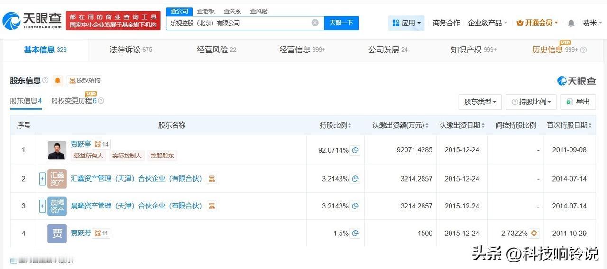Switch to the 经营风险 tab
The height and width of the screenshot is (269, 607).
tap(216, 50)
